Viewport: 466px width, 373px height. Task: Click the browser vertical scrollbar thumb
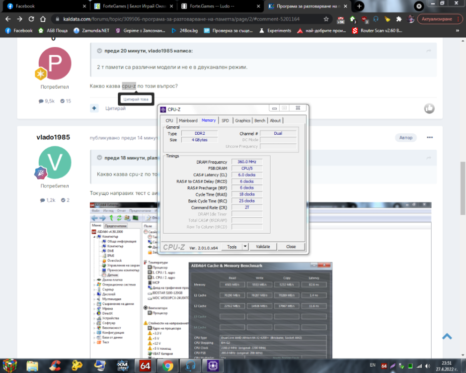[463, 188]
